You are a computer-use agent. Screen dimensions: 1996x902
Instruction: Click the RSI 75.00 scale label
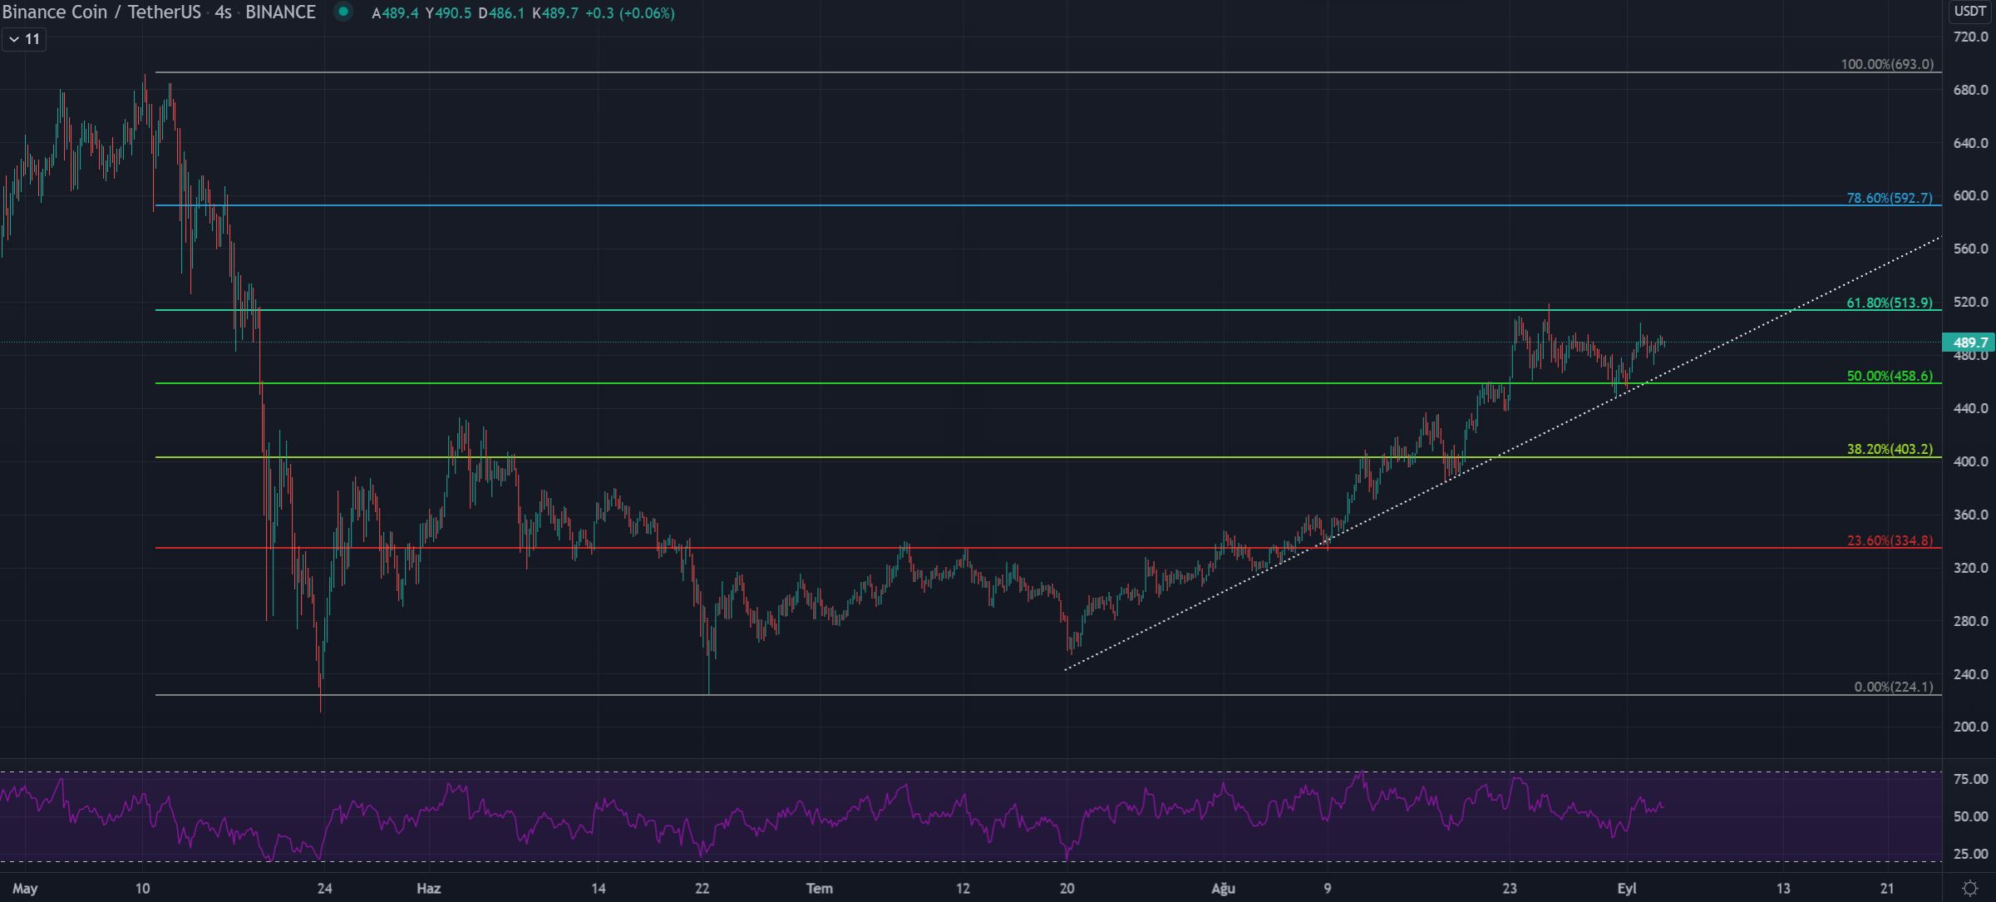point(1969,779)
